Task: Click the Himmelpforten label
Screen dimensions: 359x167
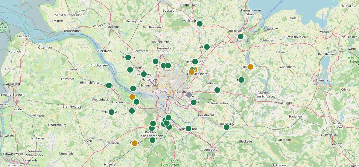Action: [x=90, y=83]
